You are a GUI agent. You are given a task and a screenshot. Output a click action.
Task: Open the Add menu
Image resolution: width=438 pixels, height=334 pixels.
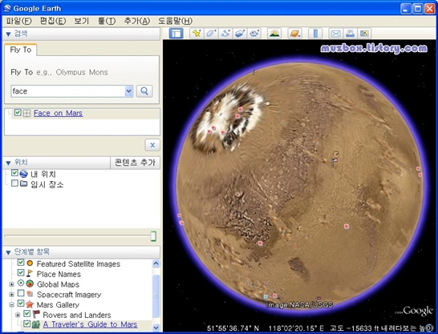click(137, 21)
